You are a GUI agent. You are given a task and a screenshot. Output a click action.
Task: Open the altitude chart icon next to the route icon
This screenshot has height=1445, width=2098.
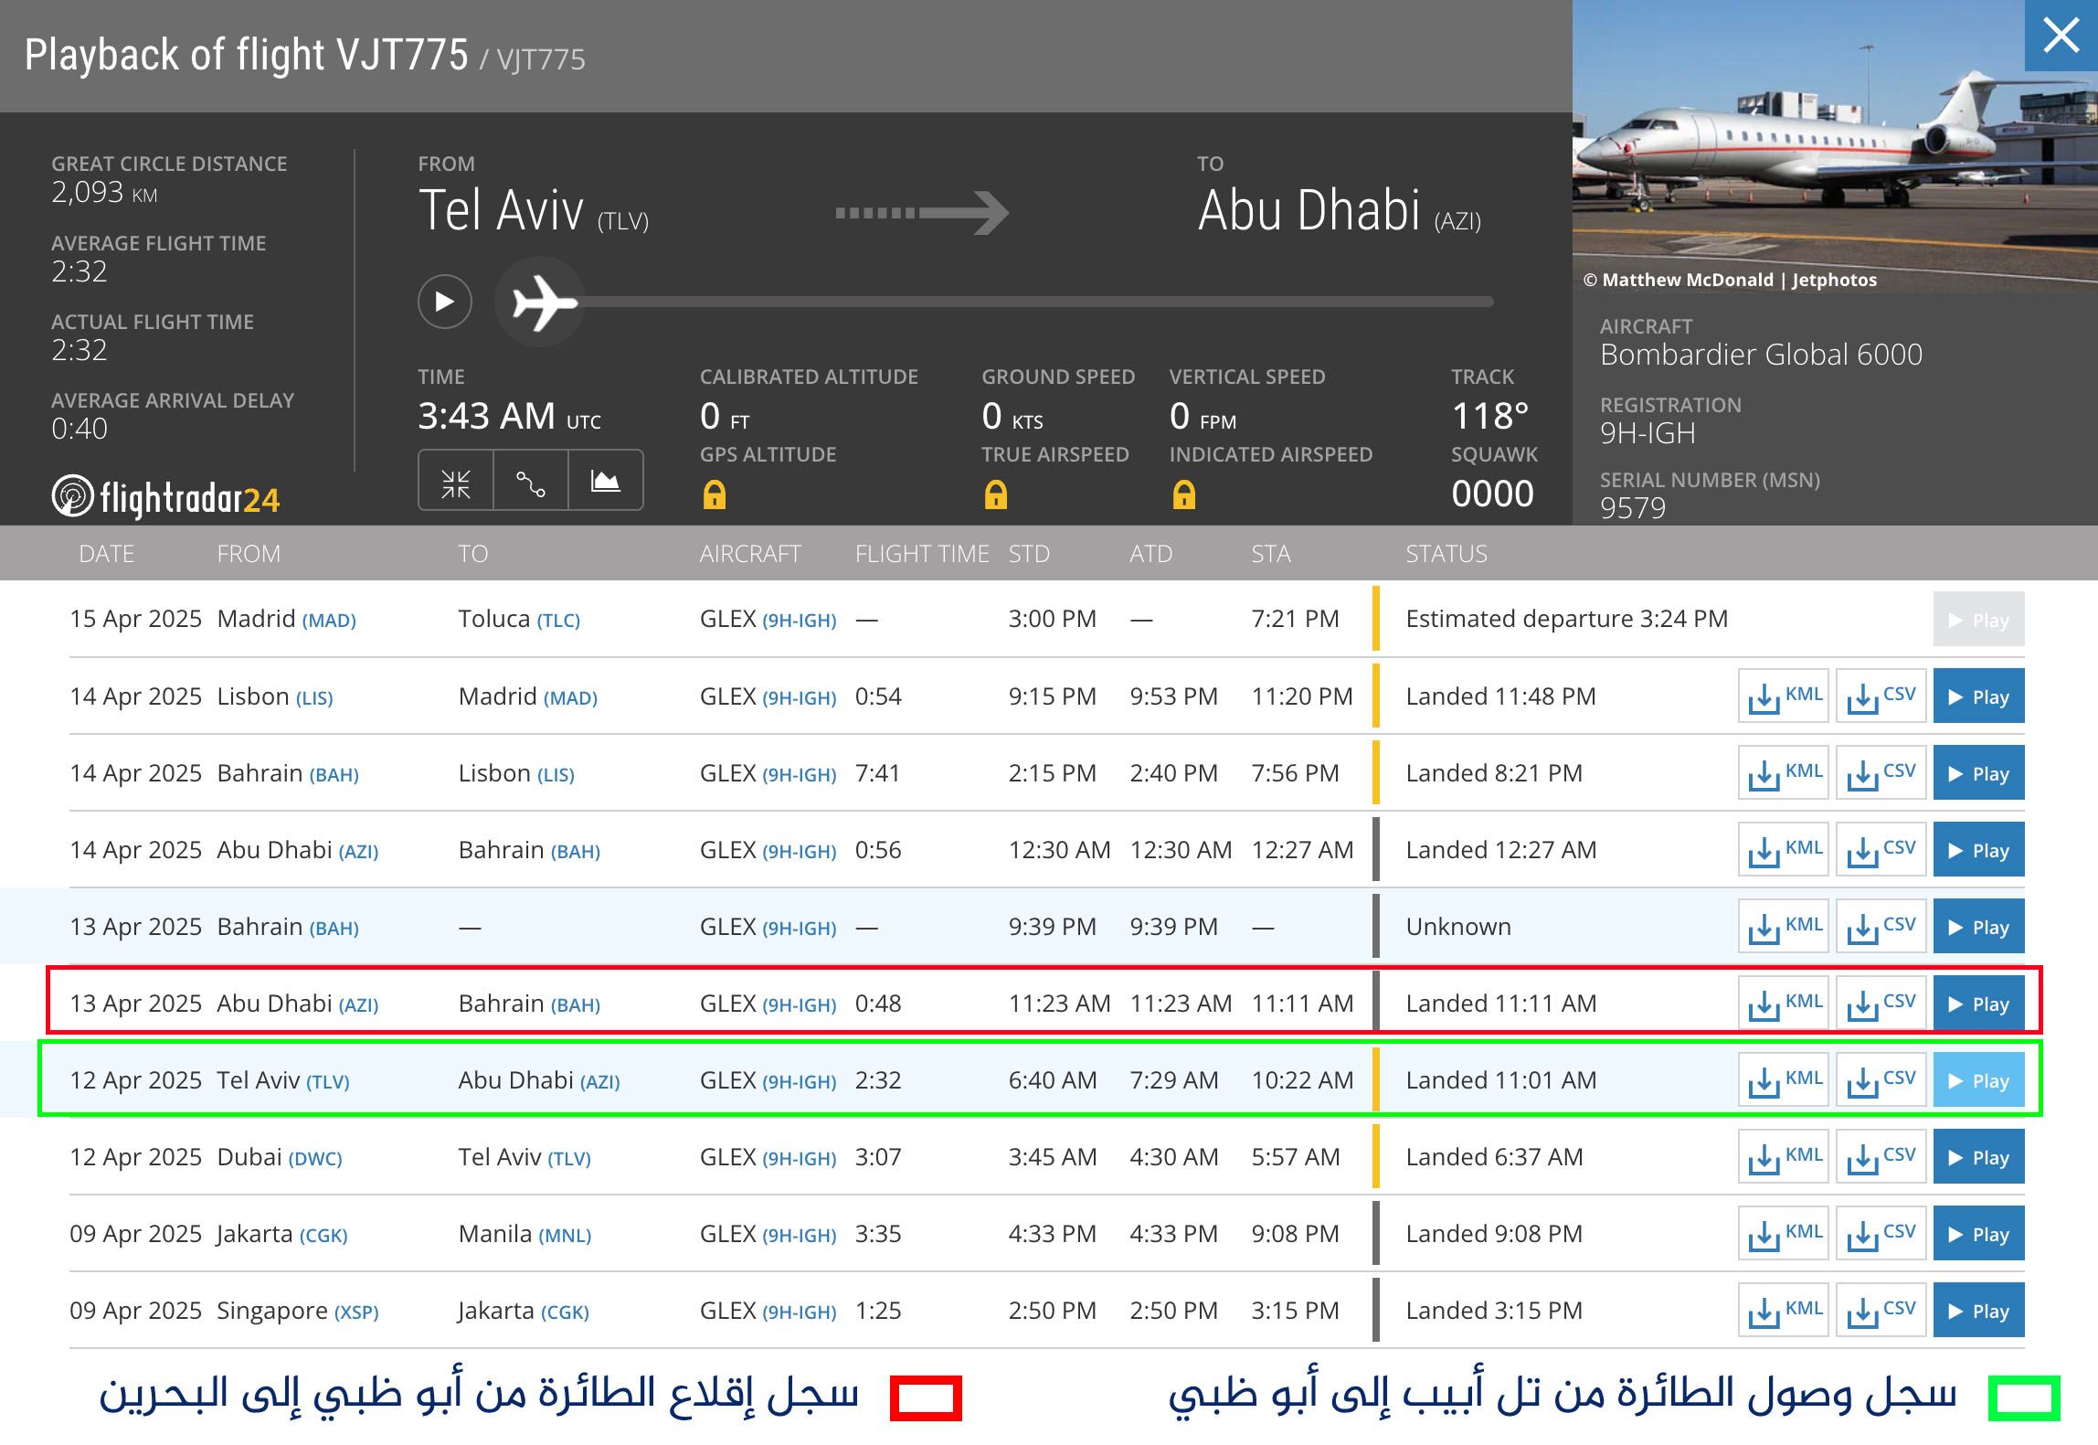pyautogui.click(x=606, y=480)
